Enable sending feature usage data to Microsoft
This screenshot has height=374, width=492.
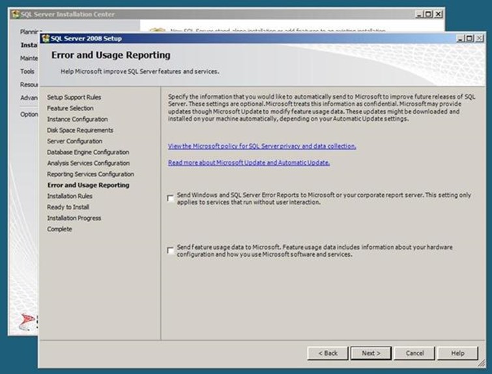coord(170,250)
